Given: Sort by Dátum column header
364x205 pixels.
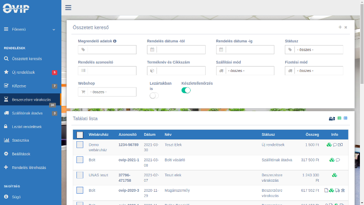Looking at the screenshot, I should pyautogui.click(x=150, y=134).
